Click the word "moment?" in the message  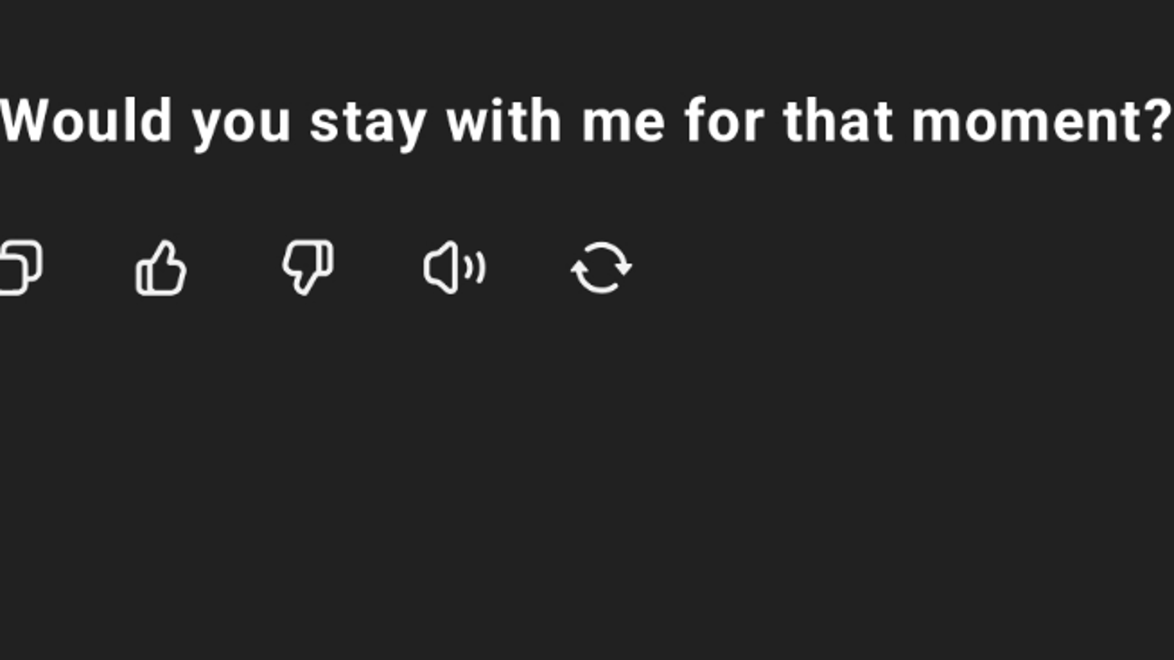click(1040, 122)
